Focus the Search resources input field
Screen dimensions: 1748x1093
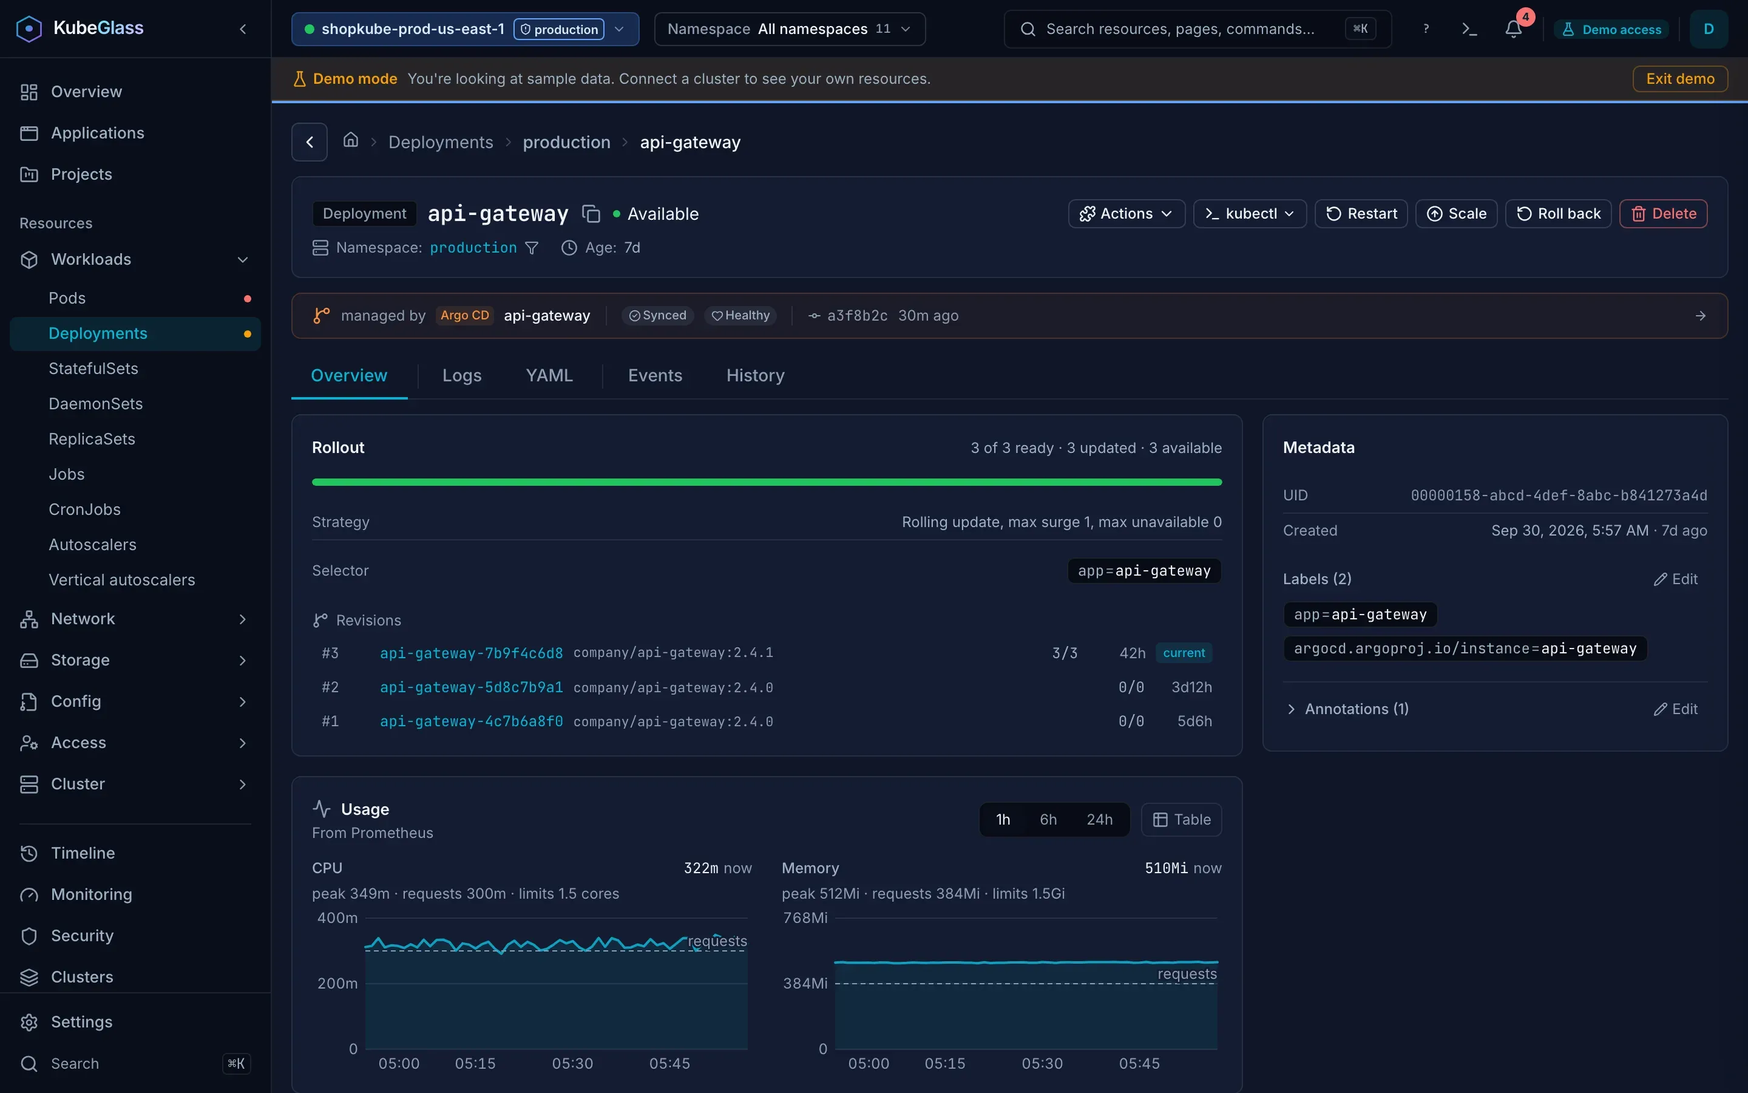1197,29
